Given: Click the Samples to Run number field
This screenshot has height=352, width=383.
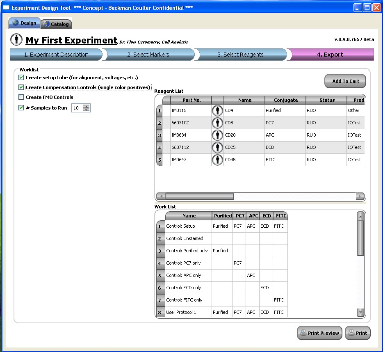Looking at the screenshot, I should click(77, 108).
